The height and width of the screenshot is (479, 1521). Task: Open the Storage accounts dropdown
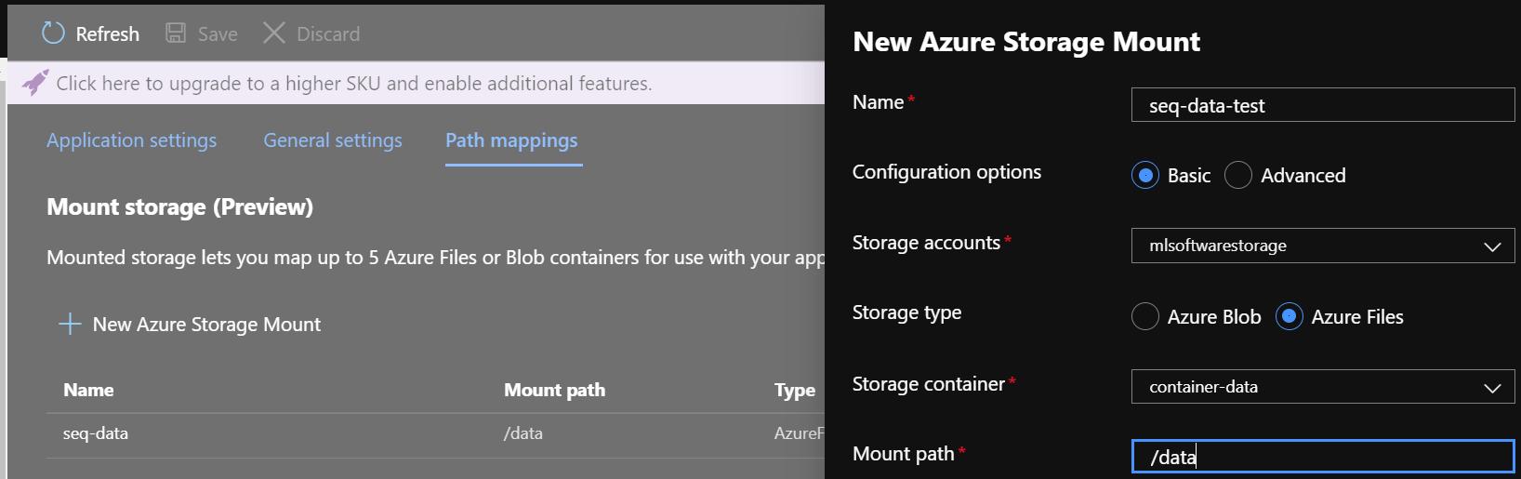1323,246
